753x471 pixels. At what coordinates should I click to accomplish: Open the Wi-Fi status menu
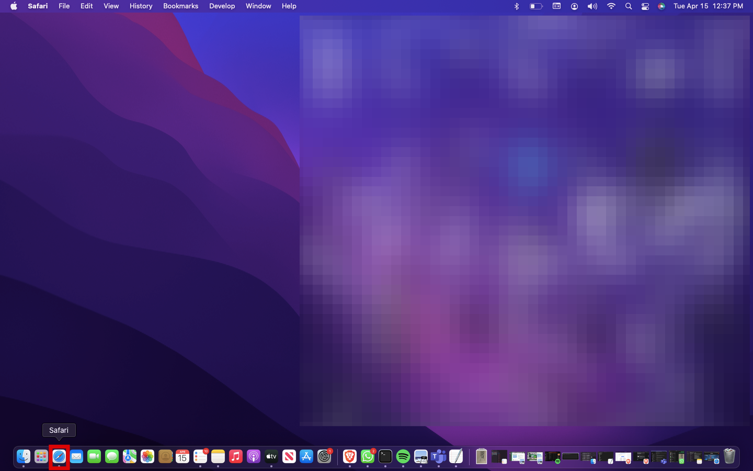coord(611,6)
